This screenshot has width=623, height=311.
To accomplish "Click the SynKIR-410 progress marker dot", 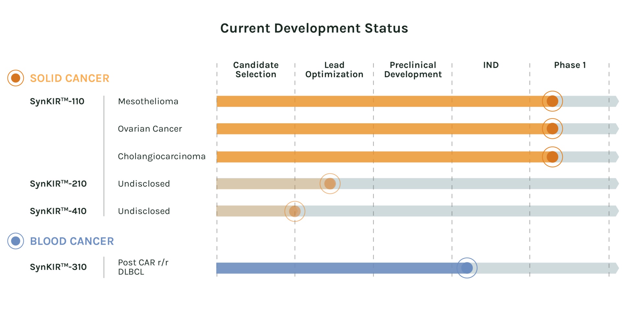I will point(295,211).
